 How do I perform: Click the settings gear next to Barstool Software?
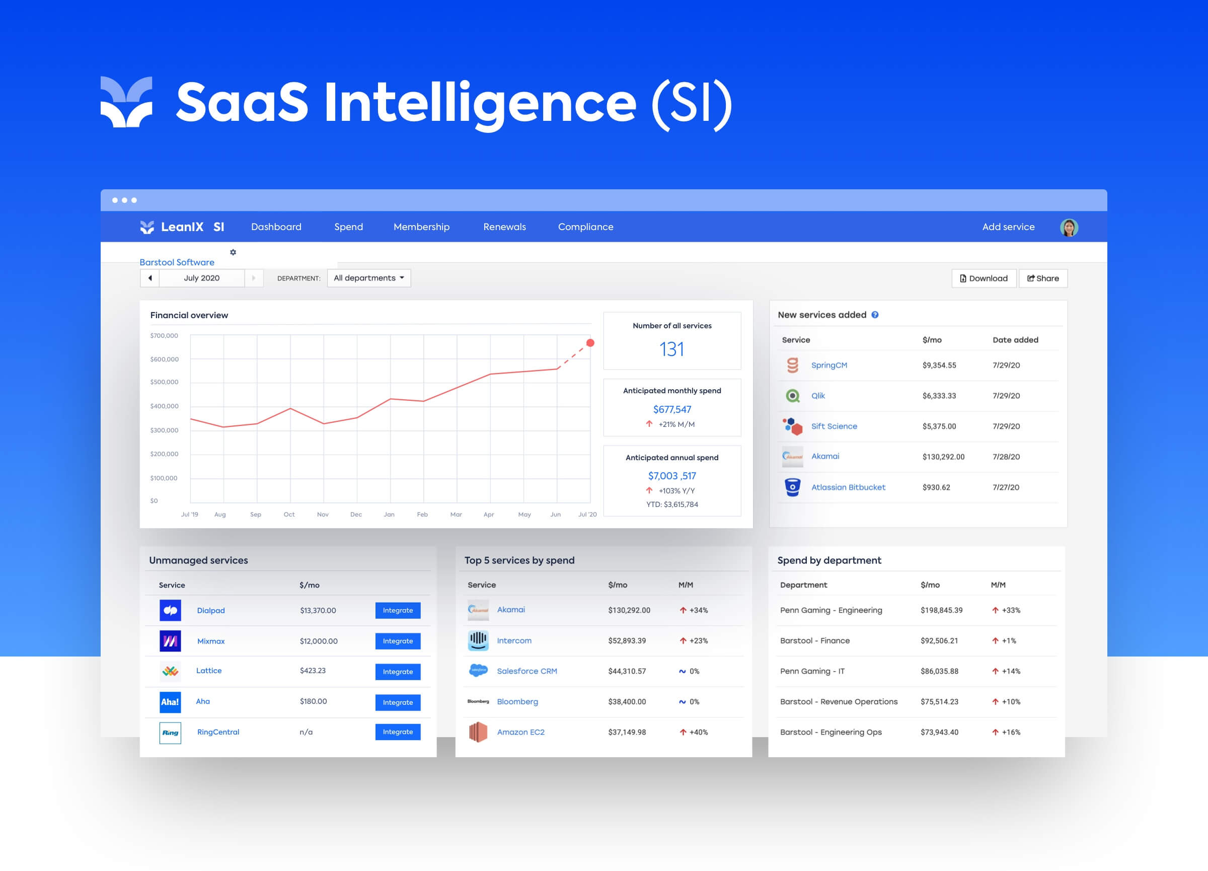[x=233, y=252]
